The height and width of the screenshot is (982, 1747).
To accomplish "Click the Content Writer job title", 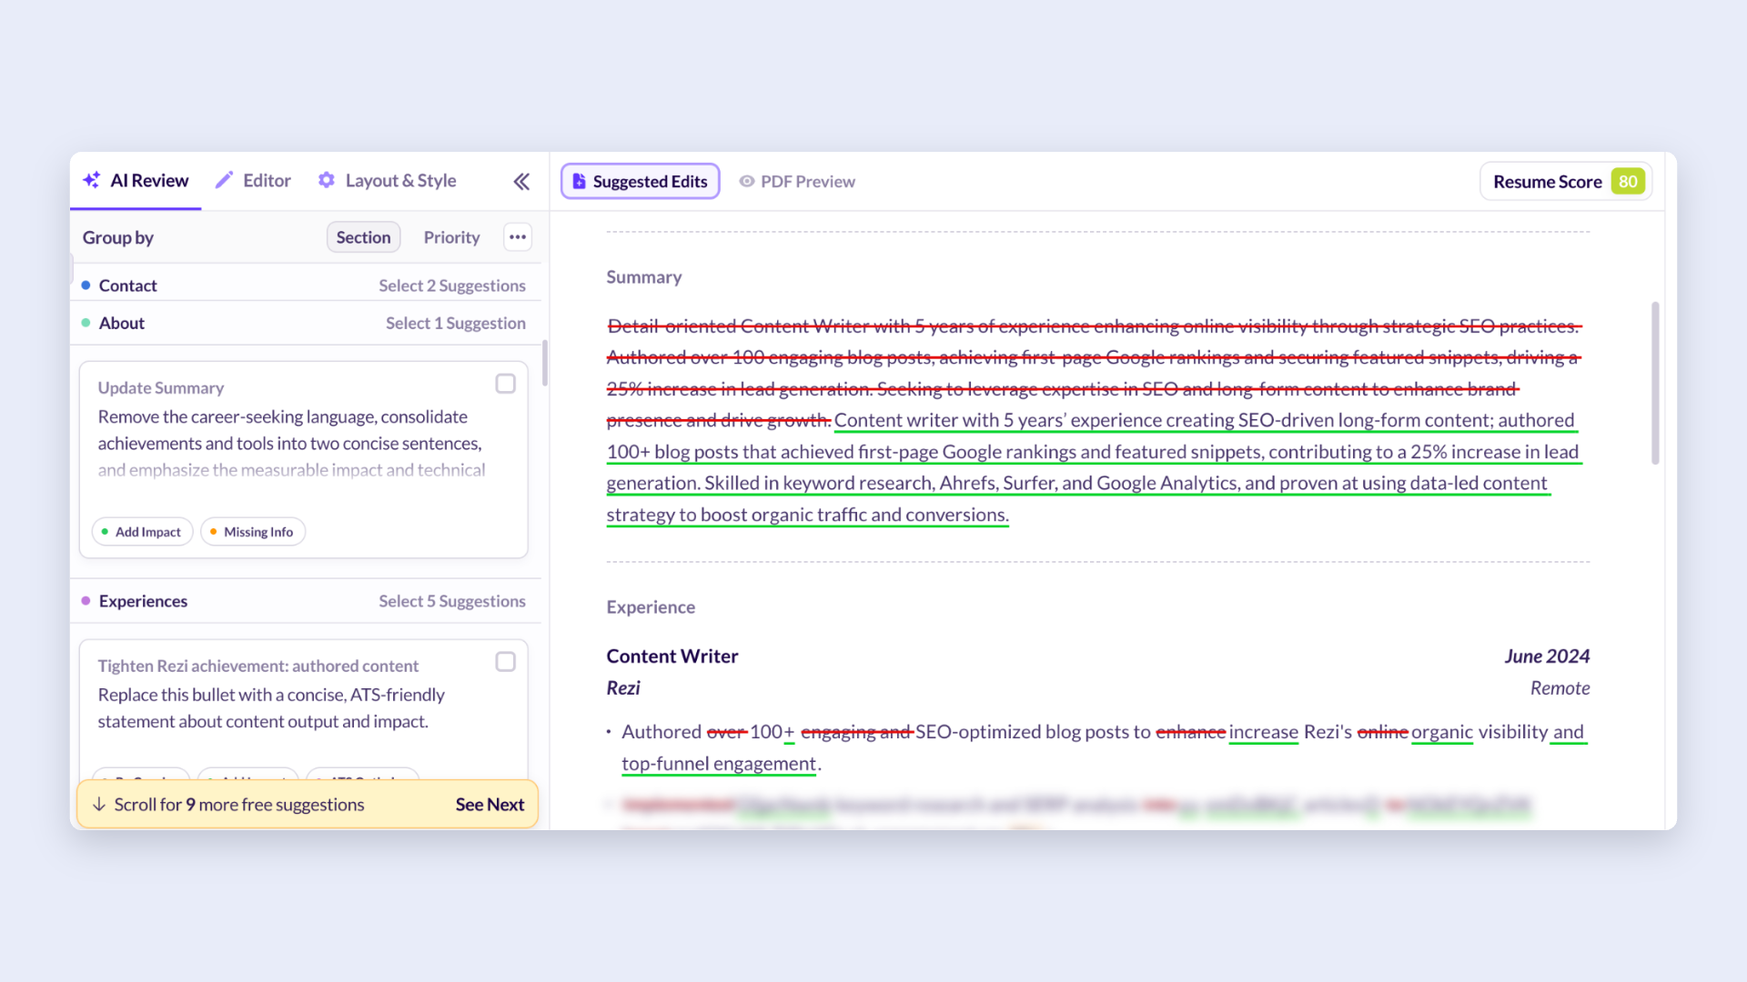I will (672, 656).
